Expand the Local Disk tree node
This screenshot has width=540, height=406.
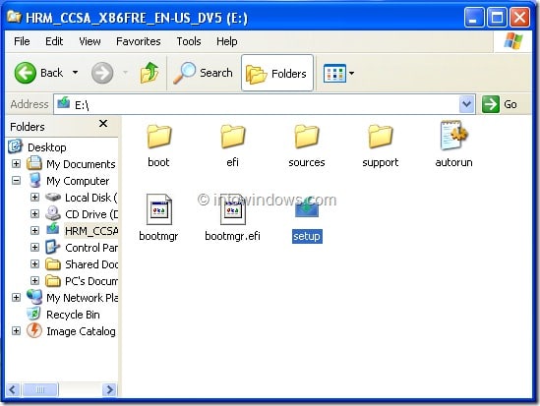coord(34,197)
